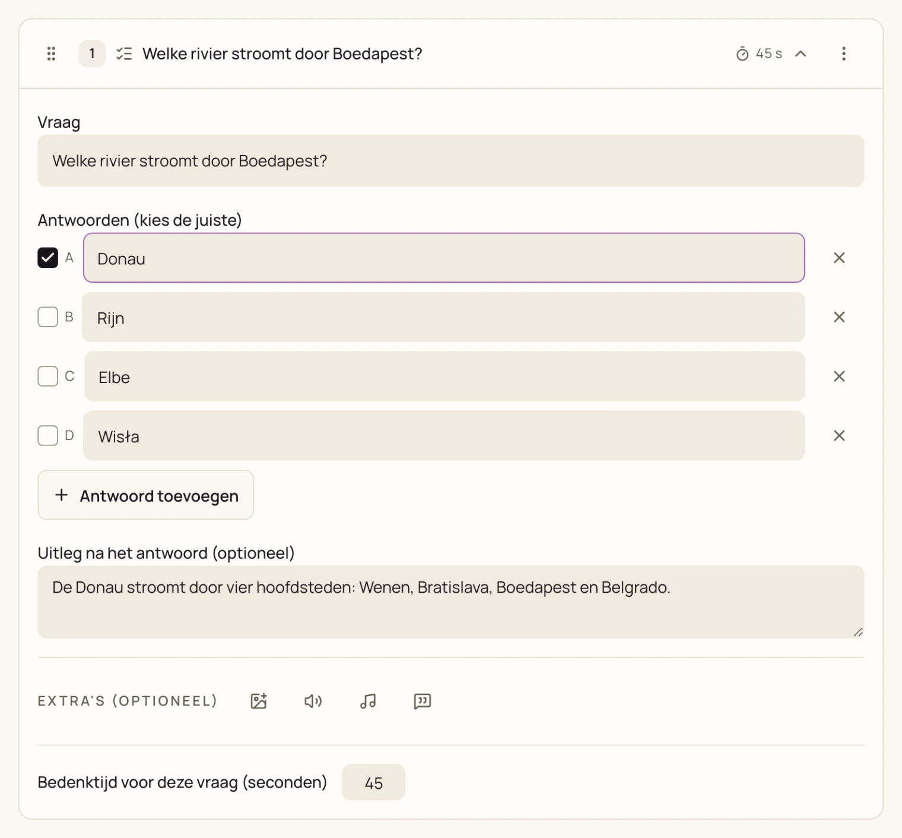Focus the Donau answer field
This screenshot has width=902, height=838.
point(444,258)
